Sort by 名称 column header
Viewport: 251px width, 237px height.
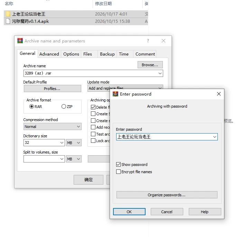click(9, 4)
